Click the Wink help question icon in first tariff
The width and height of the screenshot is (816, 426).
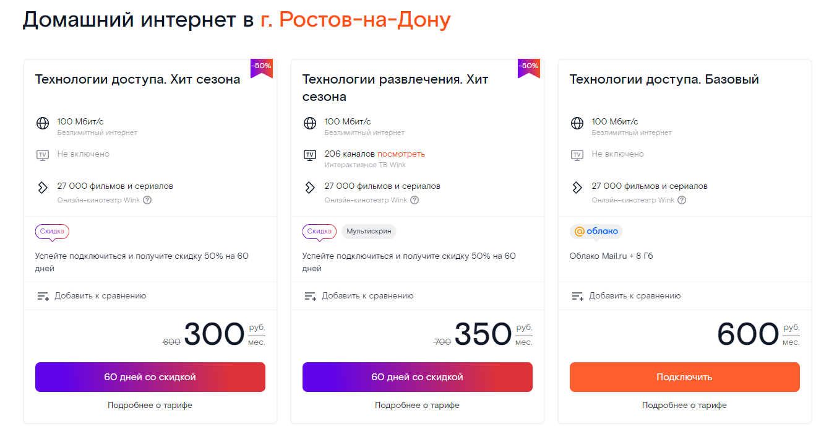(x=147, y=200)
